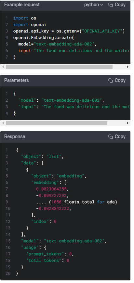The width and height of the screenshot is (134, 283).
Task: Click the "import os" code line
Action: coord(25,18)
